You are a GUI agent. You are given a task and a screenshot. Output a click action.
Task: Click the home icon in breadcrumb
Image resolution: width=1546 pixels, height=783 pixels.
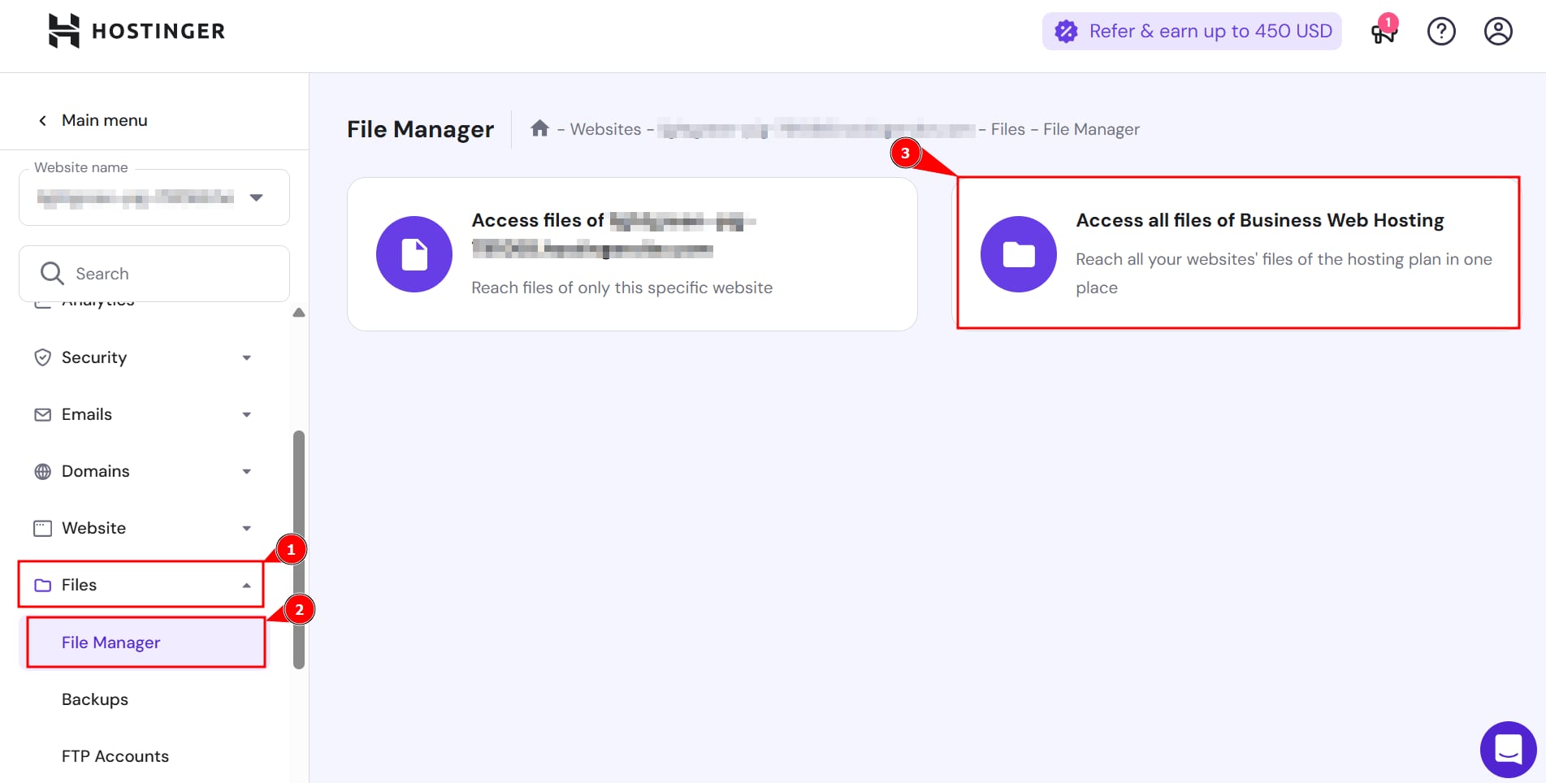pyautogui.click(x=539, y=128)
